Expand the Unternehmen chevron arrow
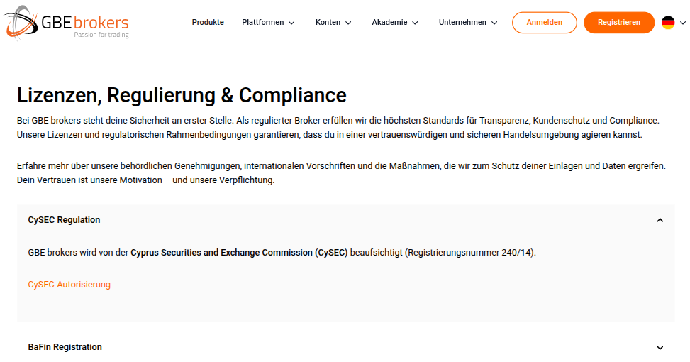The width and height of the screenshot is (690, 362). coord(494,23)
